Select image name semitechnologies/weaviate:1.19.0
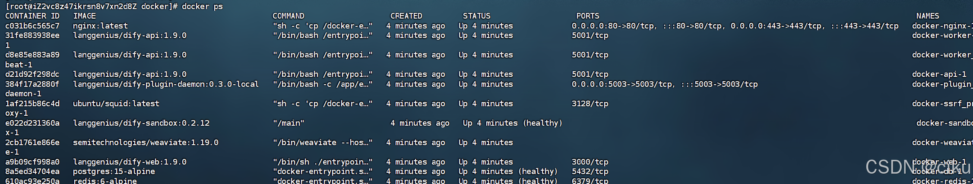Screen dimensions: 973x184 (146, 143)
